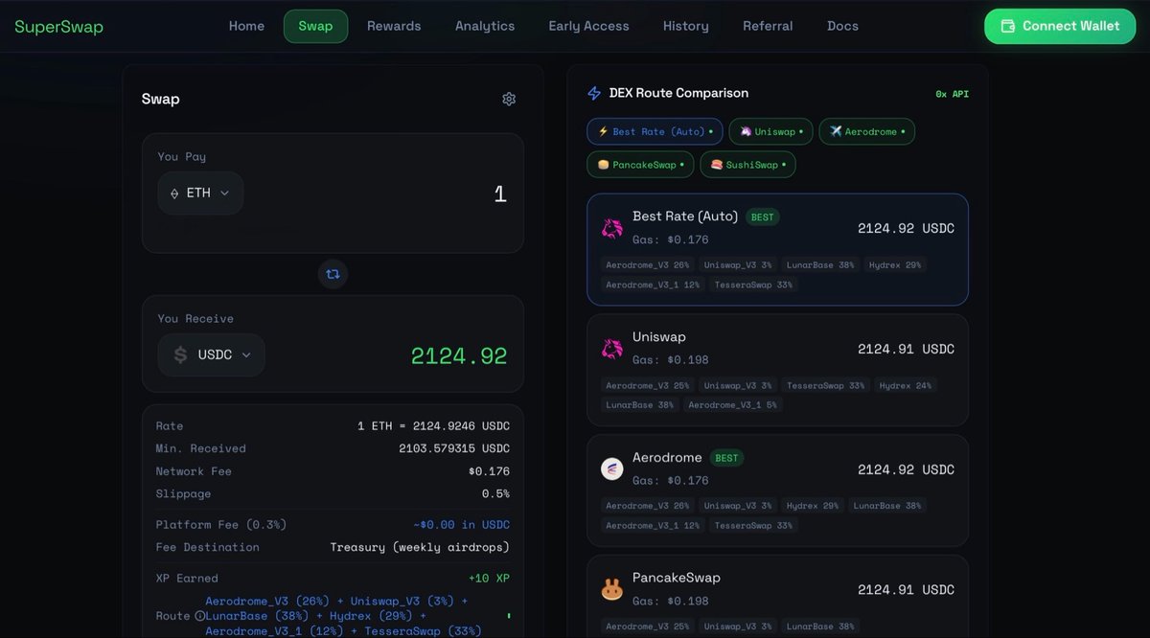Toggle the PancakeSwap filter chip
1150x638 pixels.
tap(640, 165)
